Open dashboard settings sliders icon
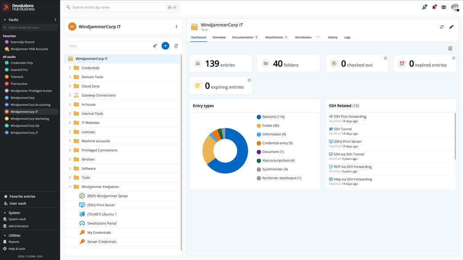The width and height of the screenshot is (463, 260). coord(450,48)
